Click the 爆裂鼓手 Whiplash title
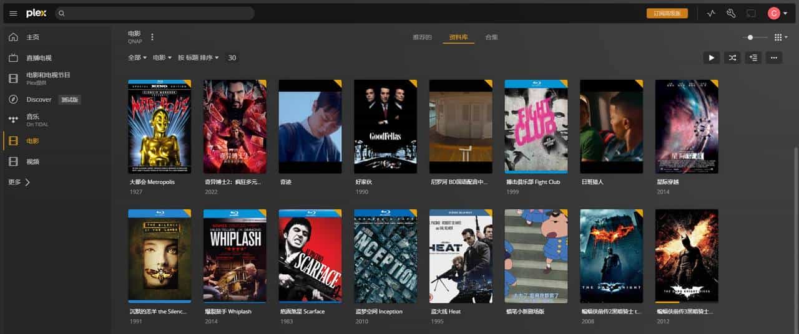The width and height of the screenshot is (799, 334). click(228, 312)
